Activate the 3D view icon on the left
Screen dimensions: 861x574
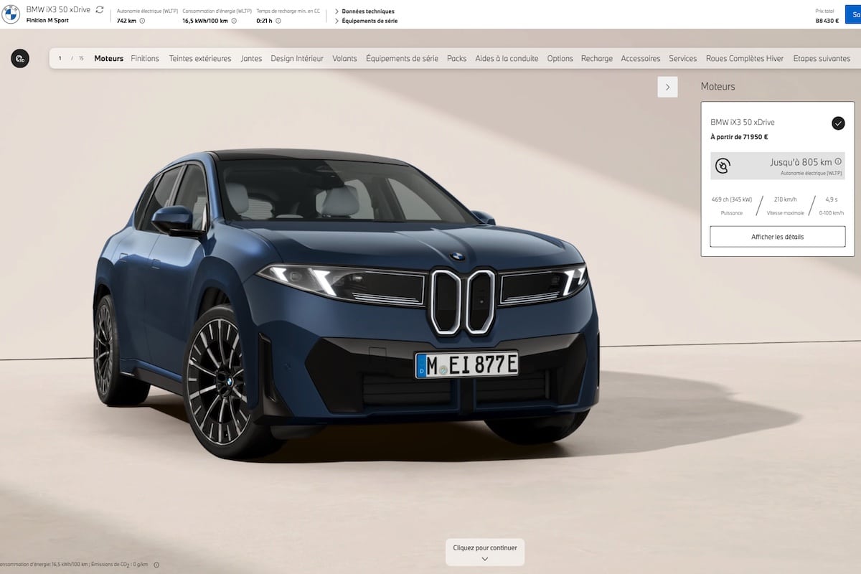[x=20, y=58]
